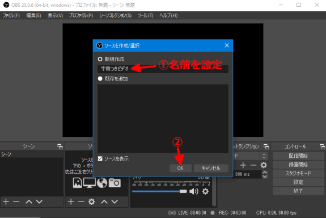Minimize the OBS window
The image size is (326, 218).
pyautogui.click(x=281, y=5)
